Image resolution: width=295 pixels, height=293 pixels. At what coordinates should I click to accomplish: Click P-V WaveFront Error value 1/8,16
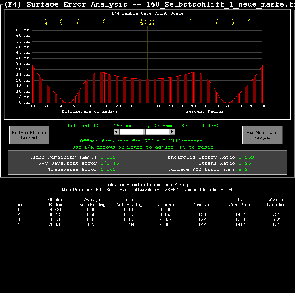(x=110, y=163)
